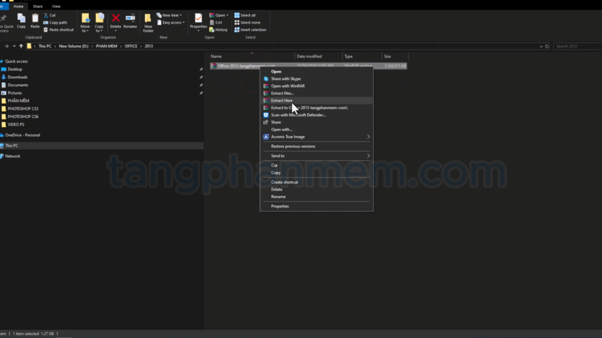
Task: Click the Copy path ribbon option
Action: 55,23
